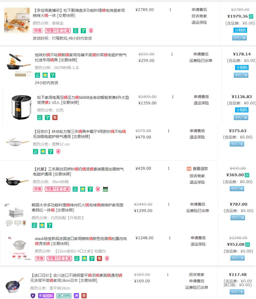Click 投诉商家 for the Panasonic grill order

199,16
